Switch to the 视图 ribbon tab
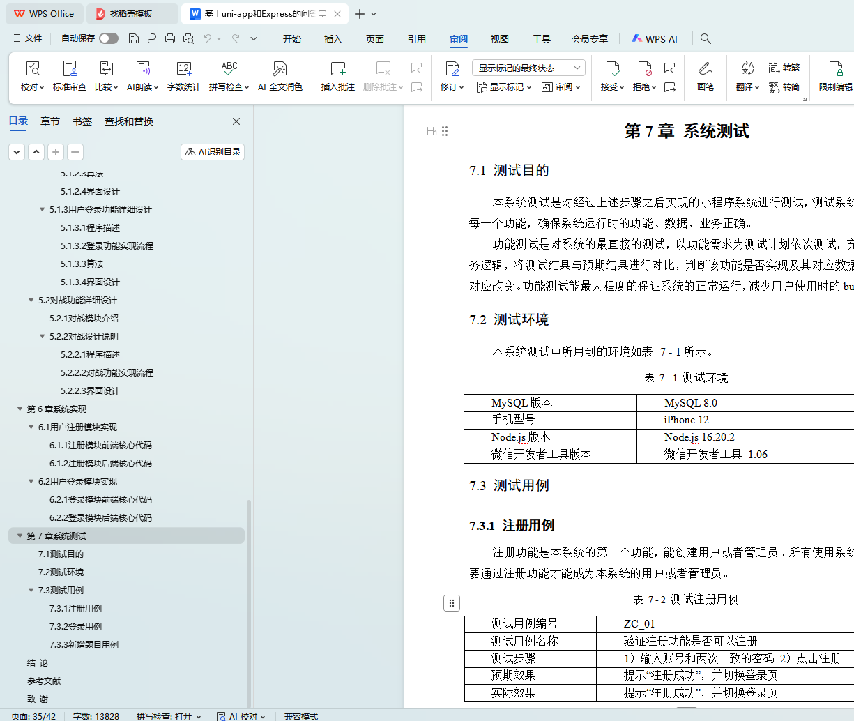Image resolution: width=854 pixels, height=721 pixels. pyautogui.click(x=499, y=39)
